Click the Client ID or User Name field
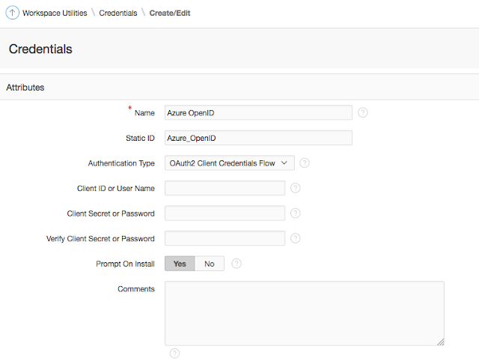 (x=225, y=188)
